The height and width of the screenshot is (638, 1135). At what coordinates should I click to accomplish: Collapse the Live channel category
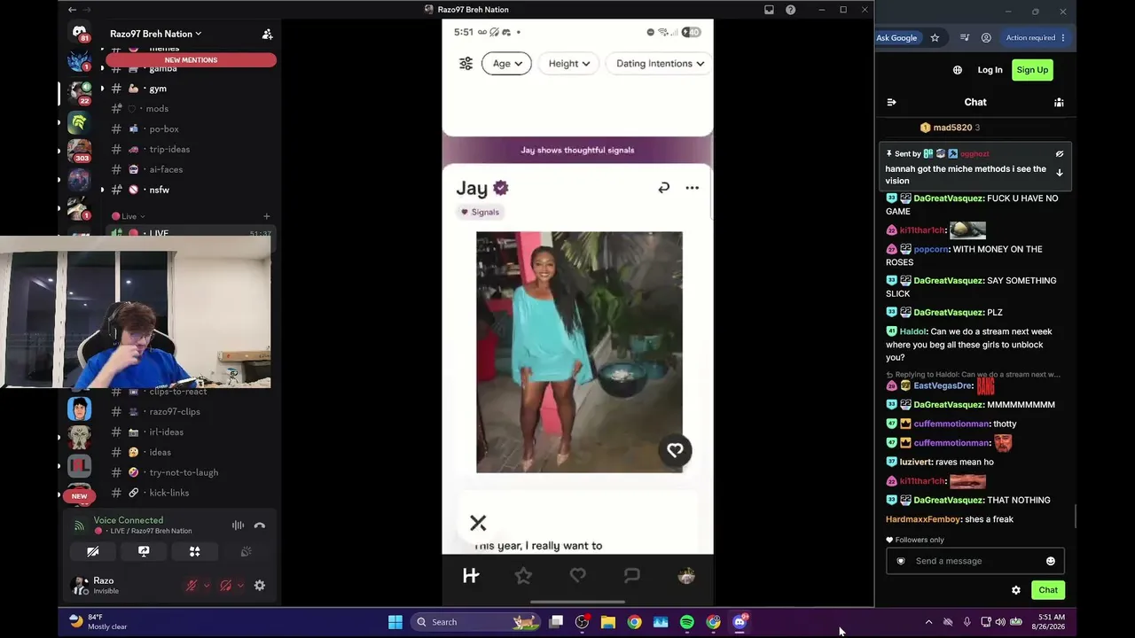click(x=128, y=216)
